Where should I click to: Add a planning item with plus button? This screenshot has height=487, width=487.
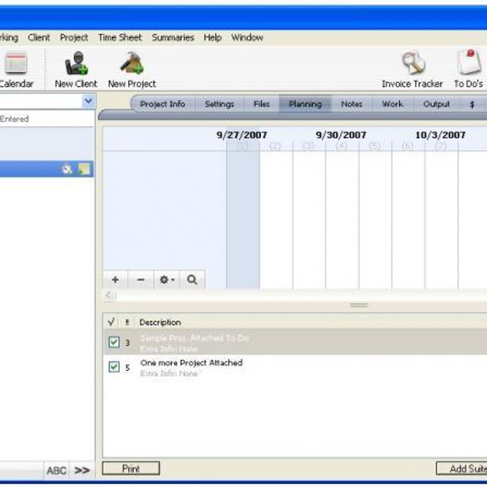tap(115, 280)
